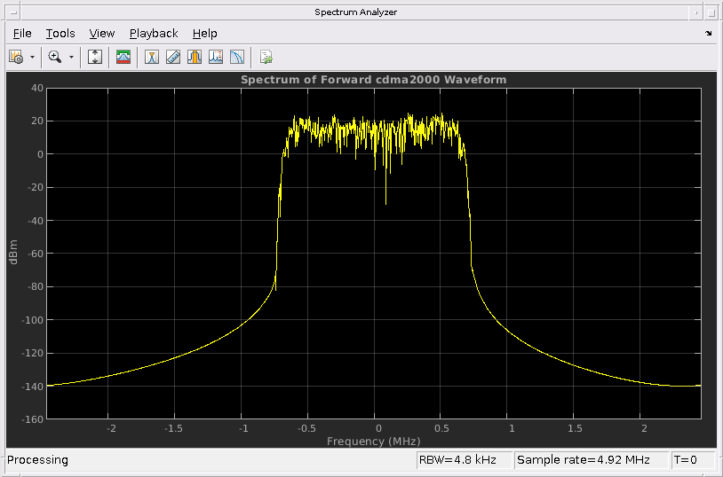Open the Playback menu
This screenshot has width=723, height=477.
click(154, 34)
